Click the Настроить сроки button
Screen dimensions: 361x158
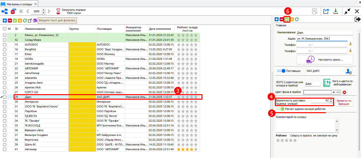325,60
